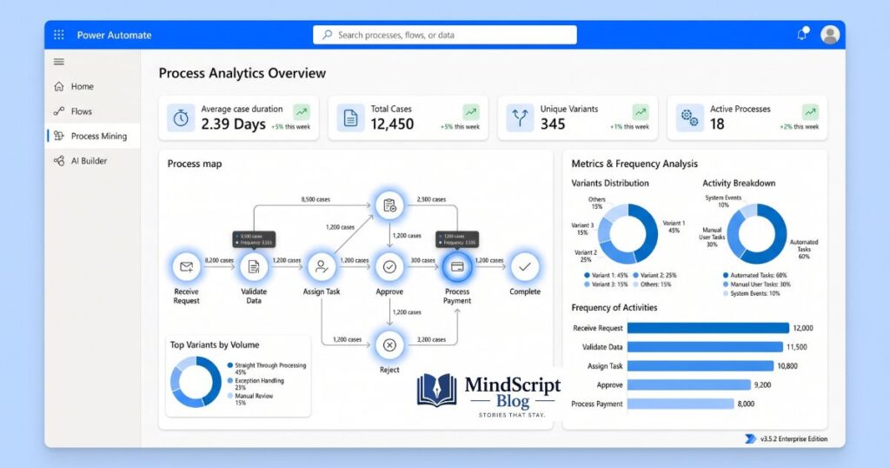Click the 300 cases edge label
Screen dimensions: 890x468
(x=423, y=260)
